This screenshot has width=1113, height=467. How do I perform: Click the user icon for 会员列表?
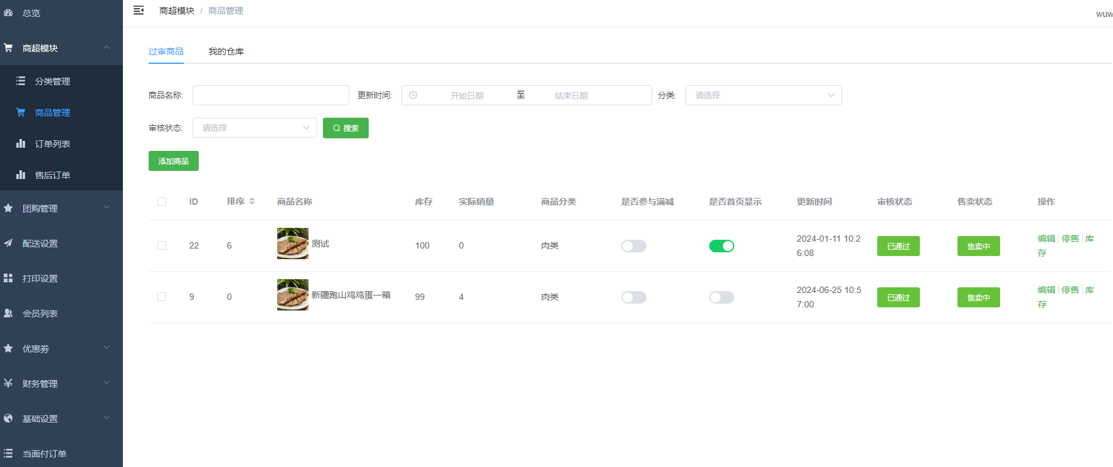coord(8,313)
